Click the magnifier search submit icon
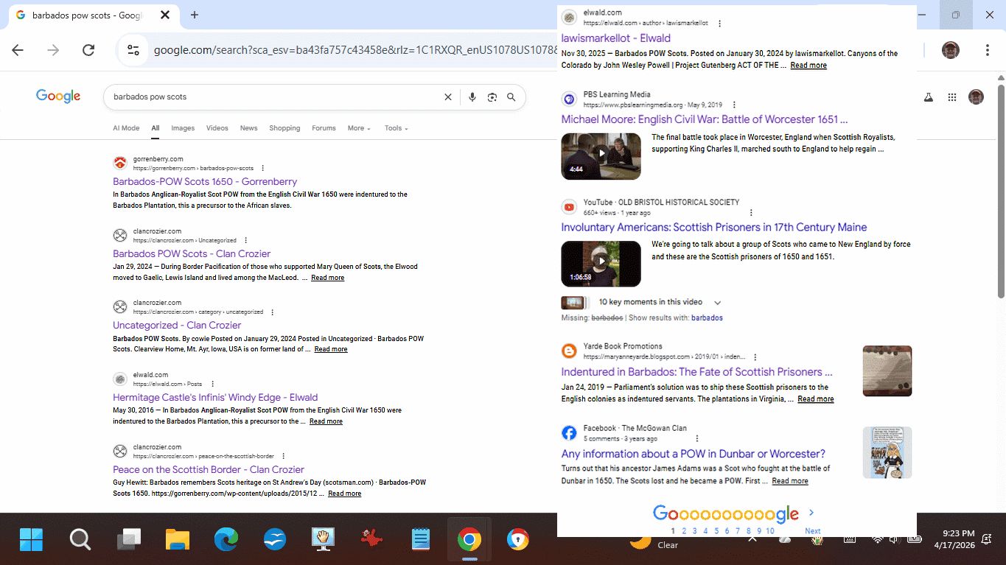This screenshot has width=1006, height=565. tap(511, 97)
